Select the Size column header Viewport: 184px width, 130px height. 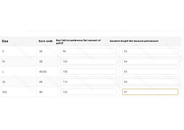pyautogui.click(x=5, y=41)
